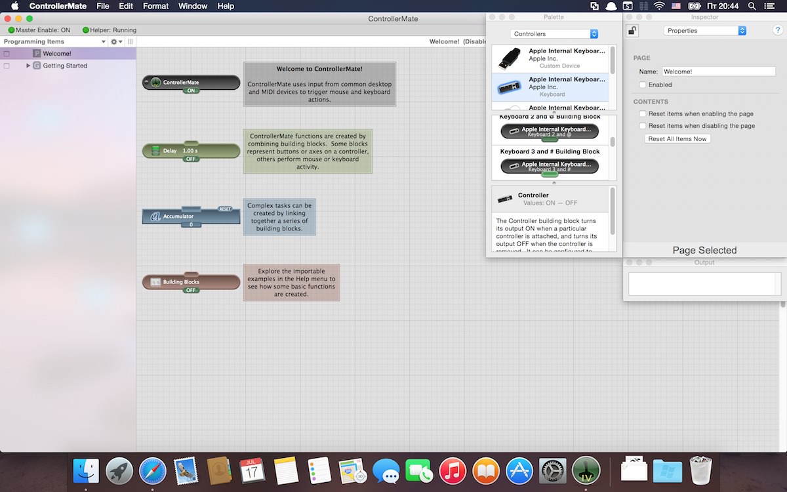Open the Format menu
Viewport: 787px width, 492px height.
155,6
